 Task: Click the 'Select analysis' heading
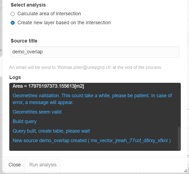point(28,5)
